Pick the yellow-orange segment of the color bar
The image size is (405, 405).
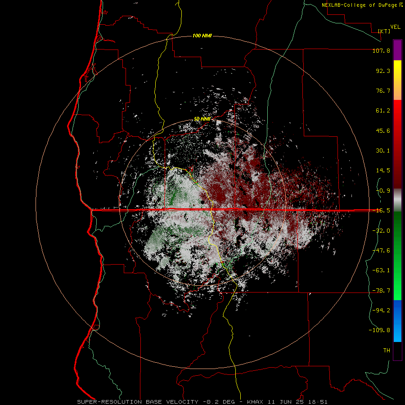[397, 80]
